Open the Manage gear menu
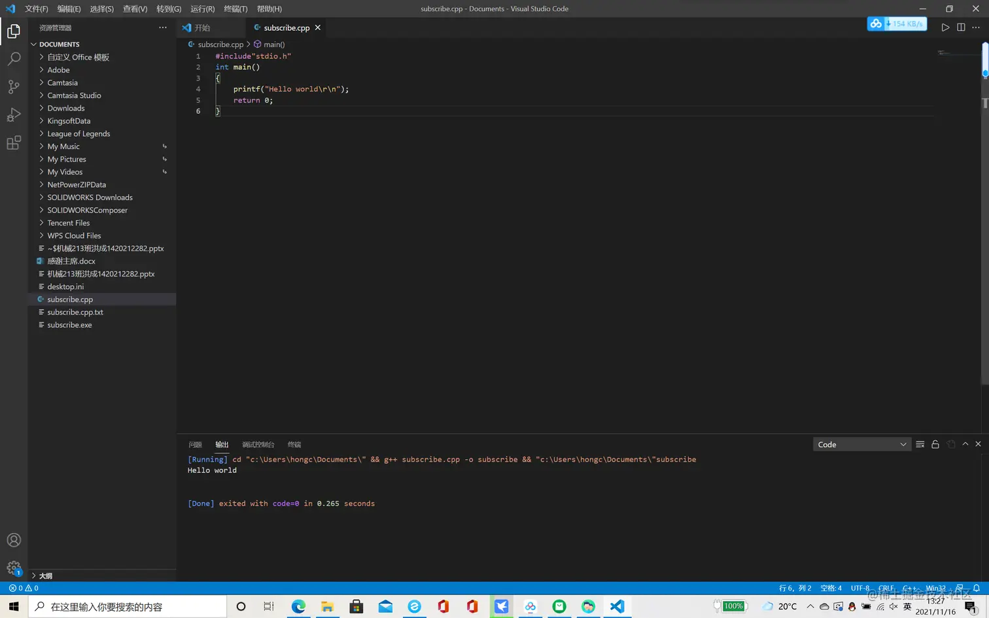 click(x=14, y=568)
